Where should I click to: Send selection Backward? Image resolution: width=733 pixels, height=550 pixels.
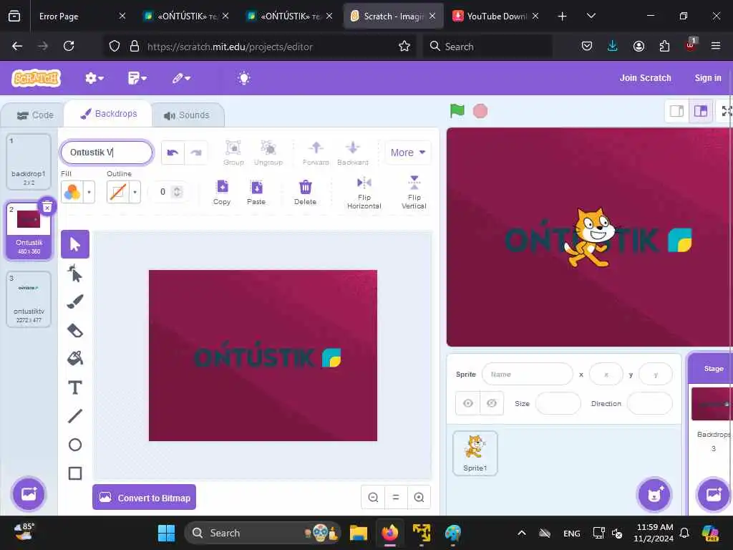pos(352,153)
